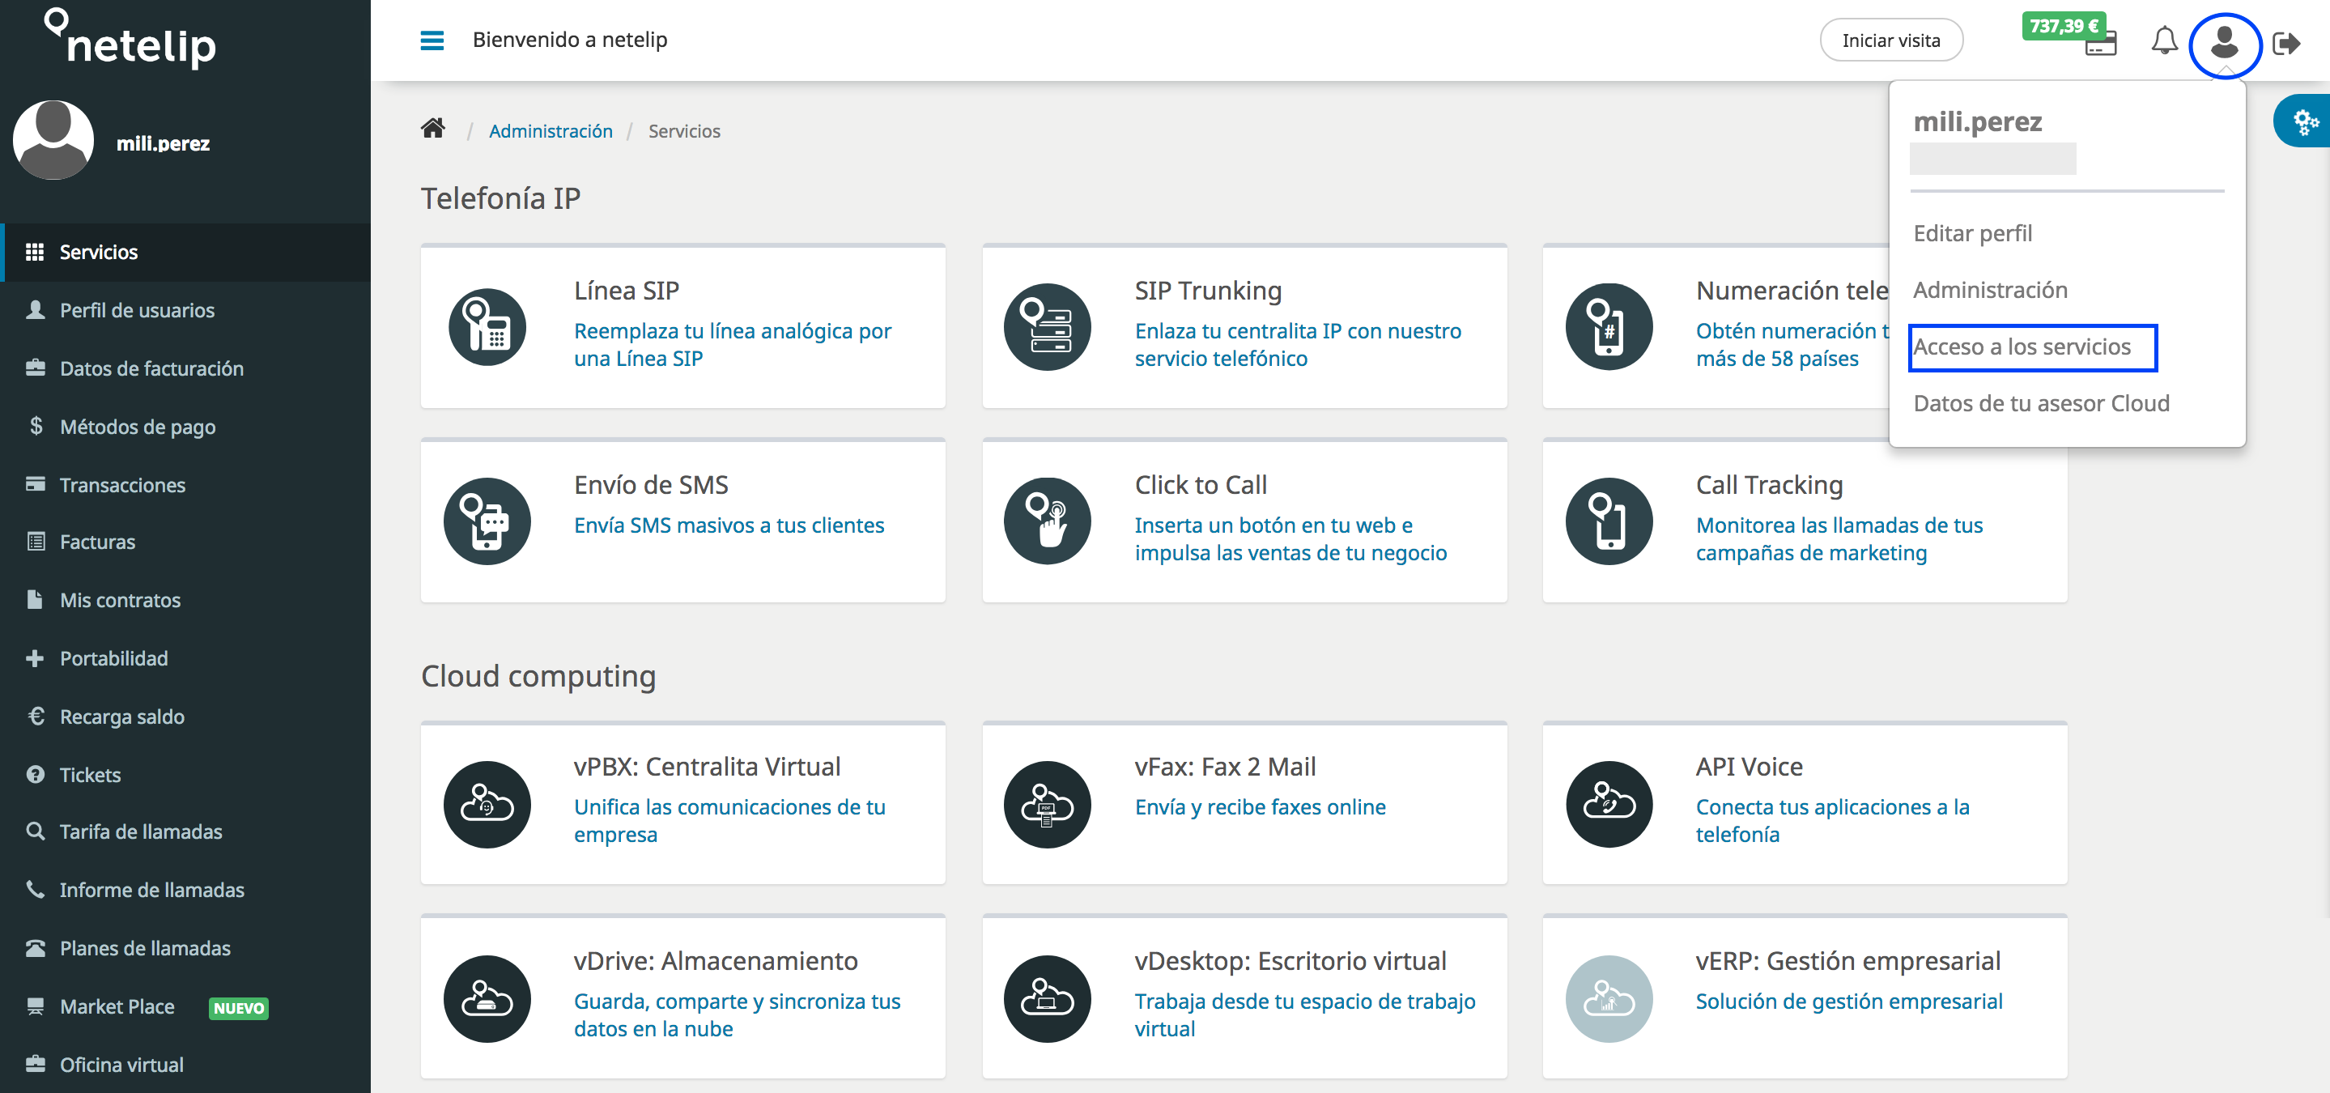Viewport: 2330px width, 1093px height.
Task: Open the notifications bell icon
Action: tap(2165, 40)
